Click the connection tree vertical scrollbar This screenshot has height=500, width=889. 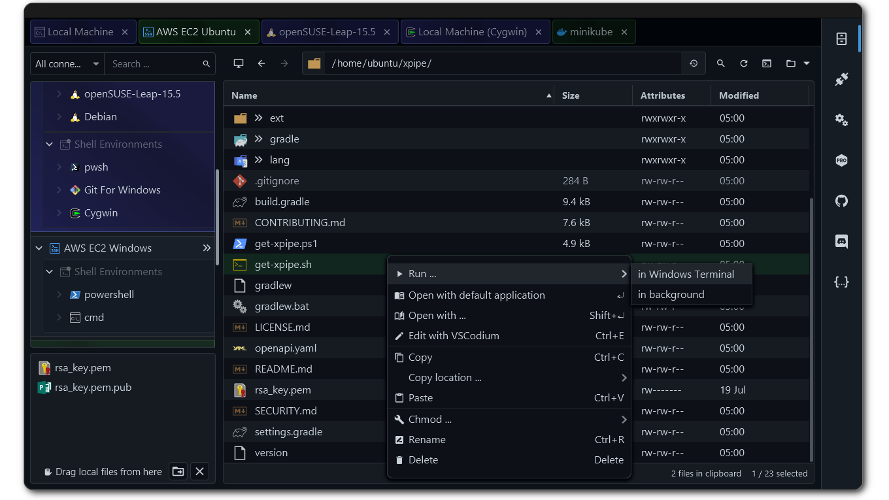tap(217, 217)
